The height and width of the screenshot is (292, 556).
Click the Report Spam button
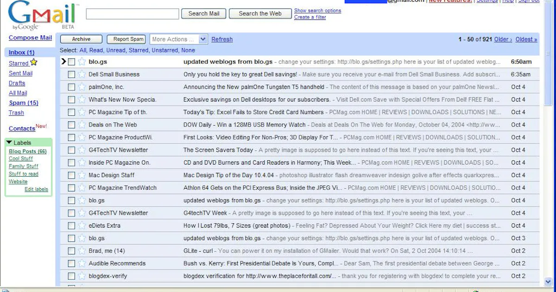[126, 39]
